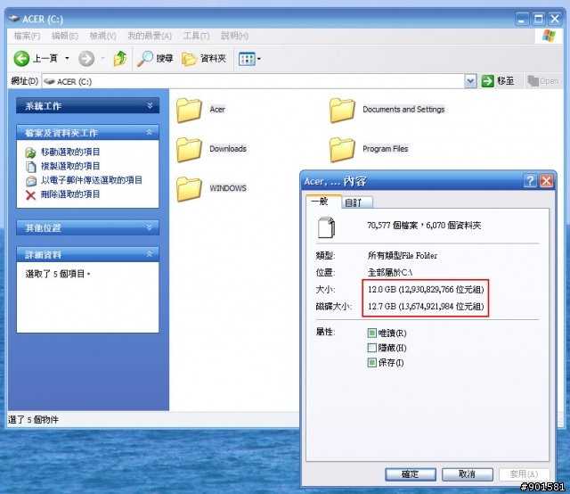Open the 我的最愛(A) menu
This screenshot has width=570, height=494.
[x=150, y=36]
